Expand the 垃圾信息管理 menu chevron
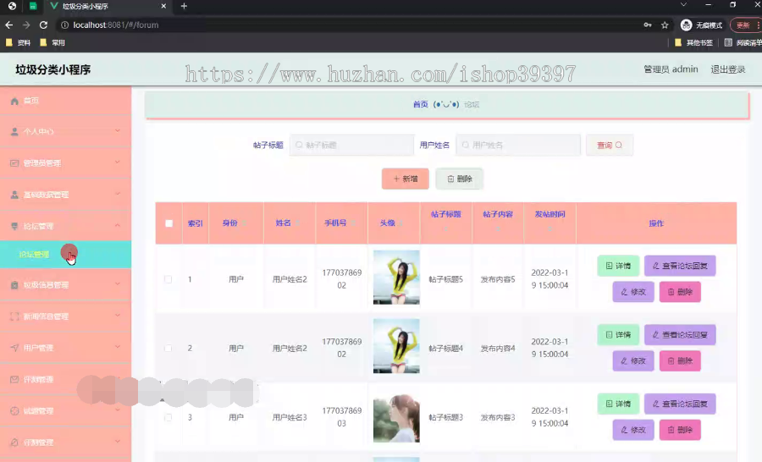762x462 pixels. point(118,284)
